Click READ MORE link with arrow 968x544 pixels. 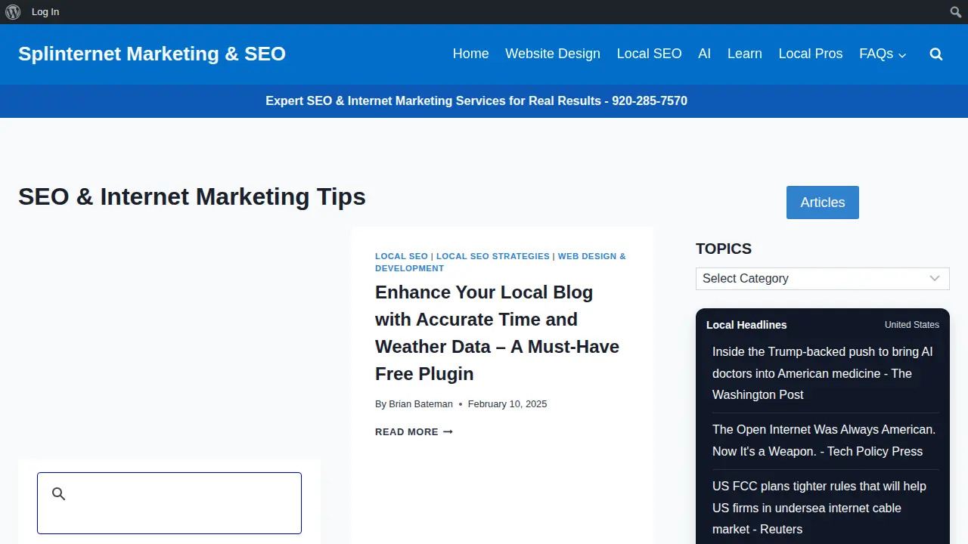coord(414,432)
